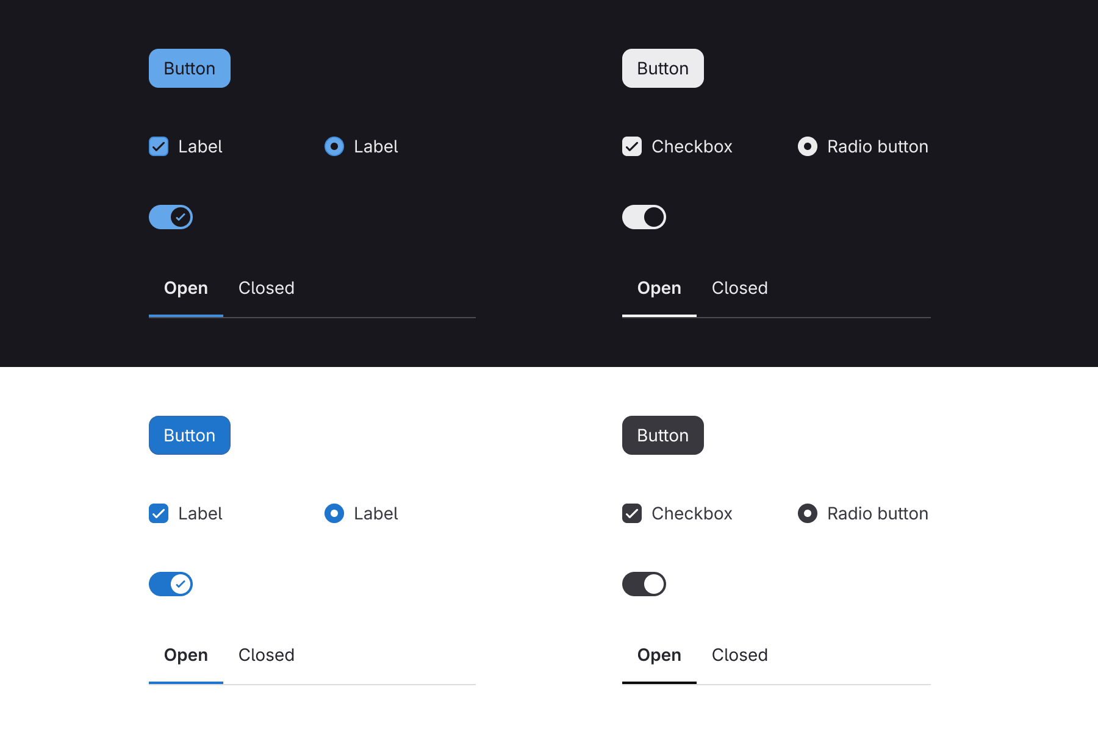Select blue-underlined Open tab in light section
Screen dimensions: 1098x734
click(186, 655)
